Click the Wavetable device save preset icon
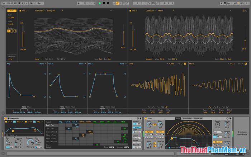251x157 pixels. click(141, 118)
